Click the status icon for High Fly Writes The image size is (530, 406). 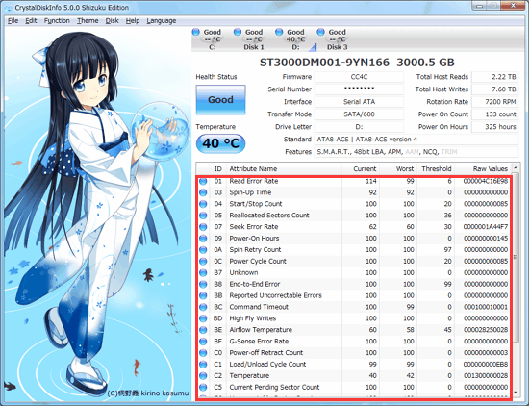click(x=203, y=318)
